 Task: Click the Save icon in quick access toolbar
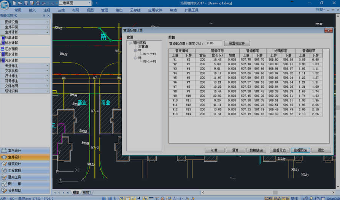[26, 3]
